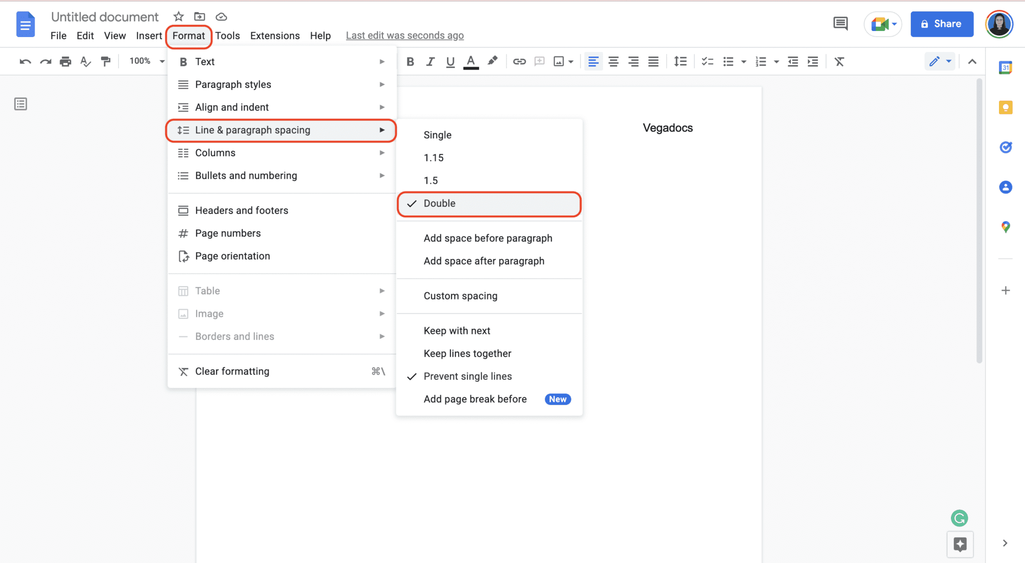
Task: Open the editing mode dropdown
Action: click(x=940, y=61)
